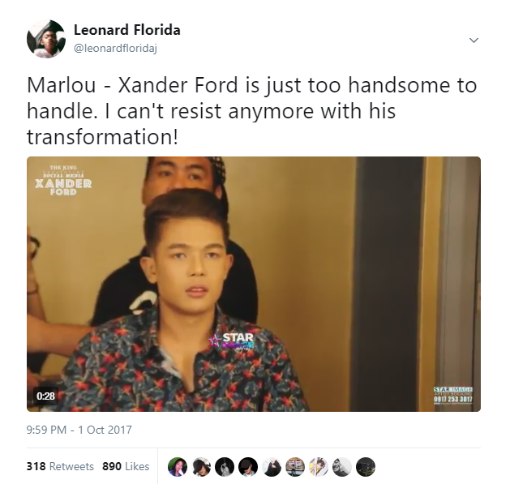510x484 pixels.
Task: Open ninth liker avatar, dark image
Action: (366, 467)
